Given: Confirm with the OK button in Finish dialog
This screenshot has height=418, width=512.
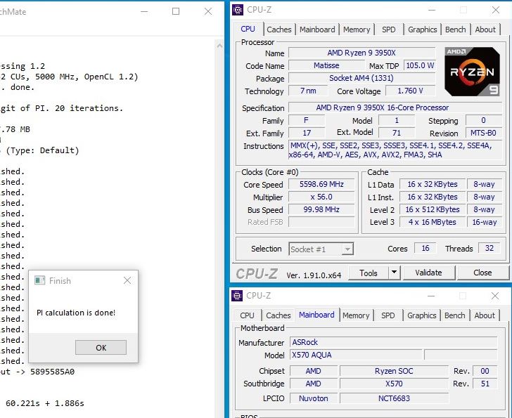Looking at the screenshot, I should coord(101,348).
